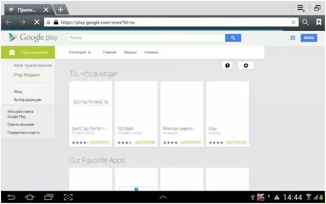Click the Google Play logo
The width and height of the screenshot is (326, 204).
click(33, 37)
